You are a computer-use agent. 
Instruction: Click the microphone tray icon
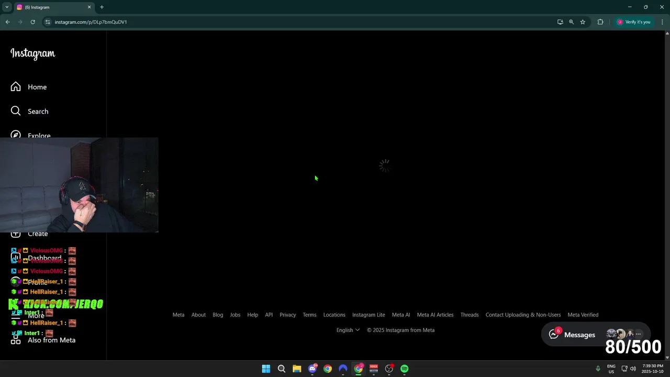(x=598, y=369)
